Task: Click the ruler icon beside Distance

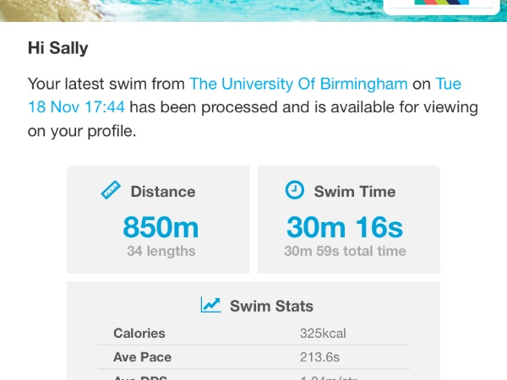Action: click(x=111, y=191)
